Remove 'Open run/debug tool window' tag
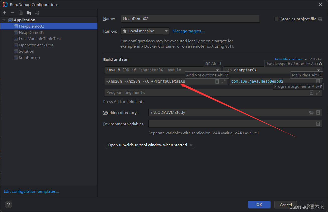The width and height of the screenshot is (328, 212). (x=191, y=145)
